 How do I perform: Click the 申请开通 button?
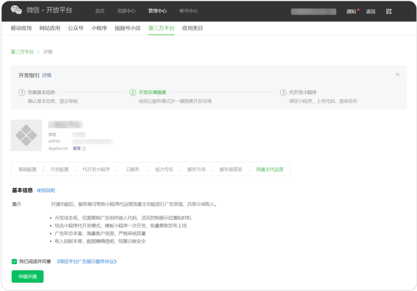click(27, 277)
